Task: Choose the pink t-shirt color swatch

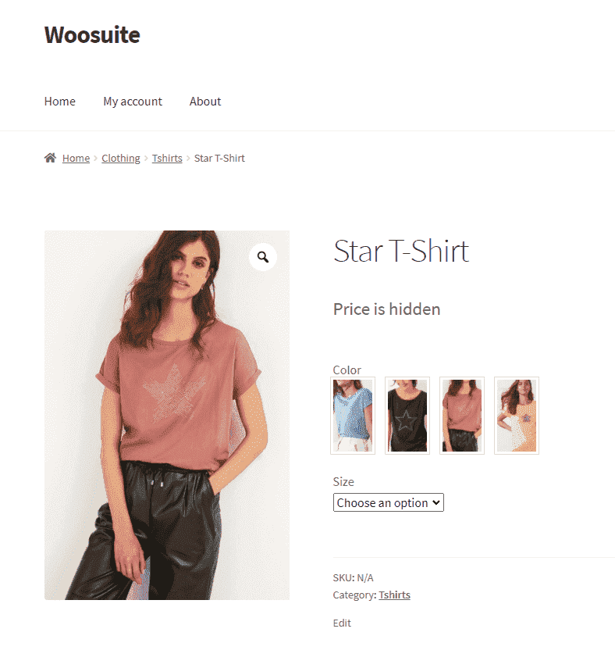Action: (462, 416)
